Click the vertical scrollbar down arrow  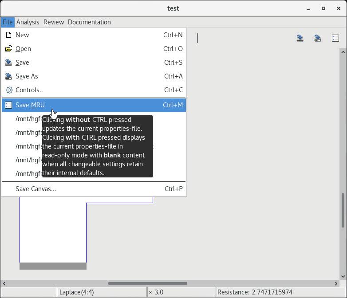click(343, 276)
